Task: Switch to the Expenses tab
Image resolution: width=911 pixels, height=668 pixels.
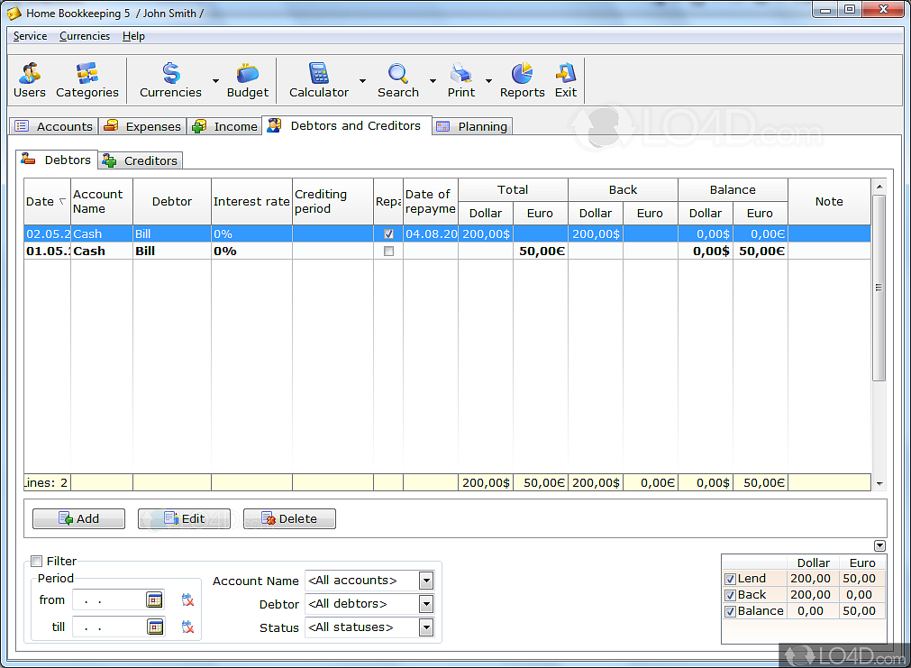Action: (x=143, y=126)
